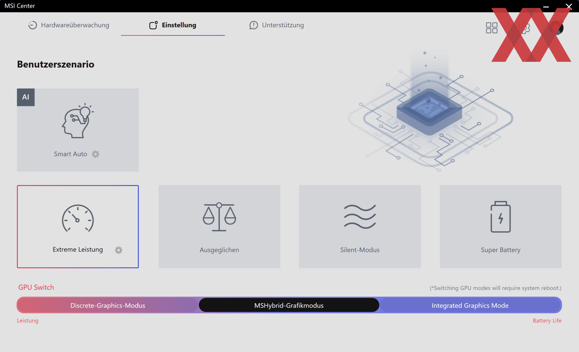Click the Super Battery battery icon
The height and width of the screenshot is (352, 579).
click(x=501, y=217)
